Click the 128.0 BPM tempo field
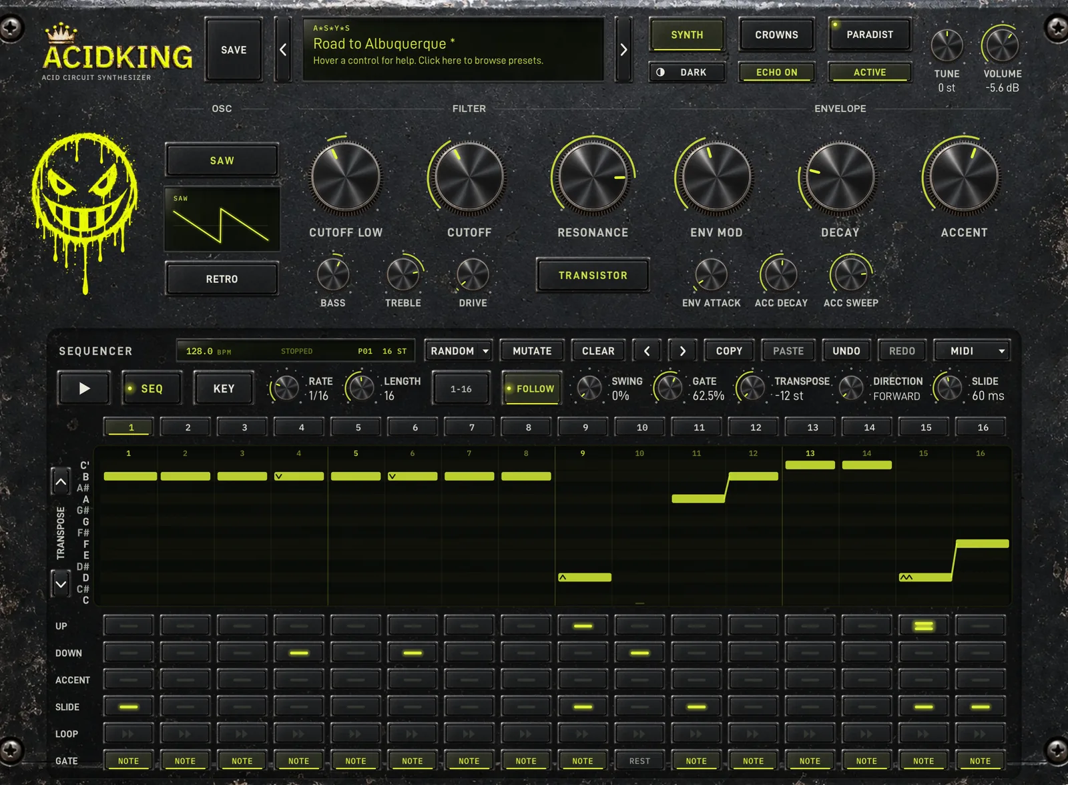This screenshot has width=1068, height=785. [x=209, y=351]
